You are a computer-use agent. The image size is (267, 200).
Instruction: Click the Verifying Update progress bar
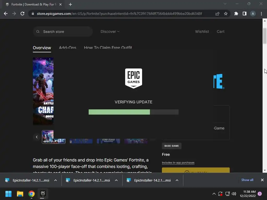click(x=133, y=112)
